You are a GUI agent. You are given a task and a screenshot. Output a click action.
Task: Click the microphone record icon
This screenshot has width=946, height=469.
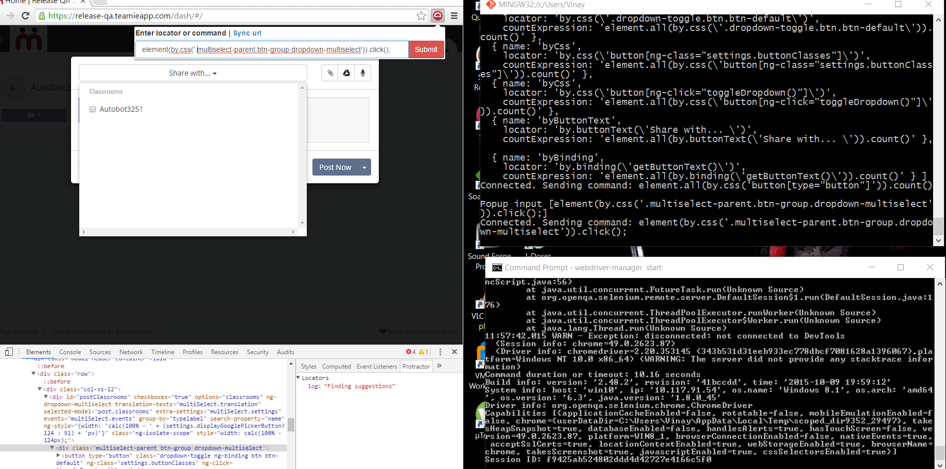point(363,73)
